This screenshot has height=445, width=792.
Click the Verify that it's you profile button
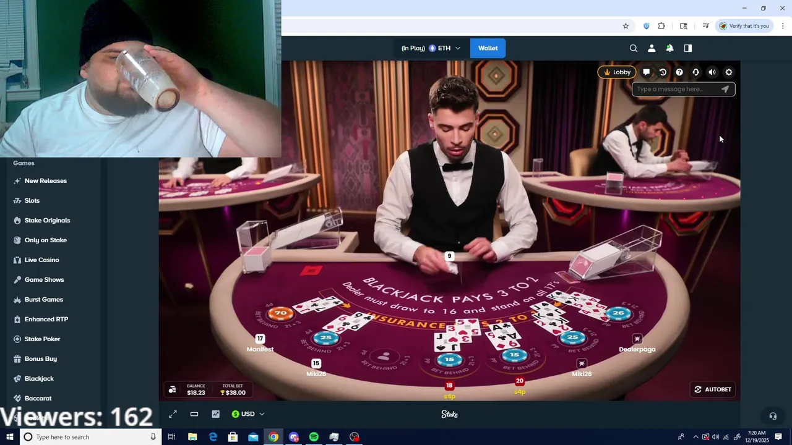[744, 26]
